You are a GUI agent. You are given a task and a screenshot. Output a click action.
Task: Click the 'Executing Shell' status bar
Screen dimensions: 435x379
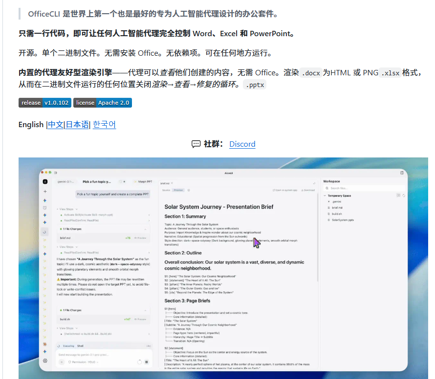coord(104,346)
